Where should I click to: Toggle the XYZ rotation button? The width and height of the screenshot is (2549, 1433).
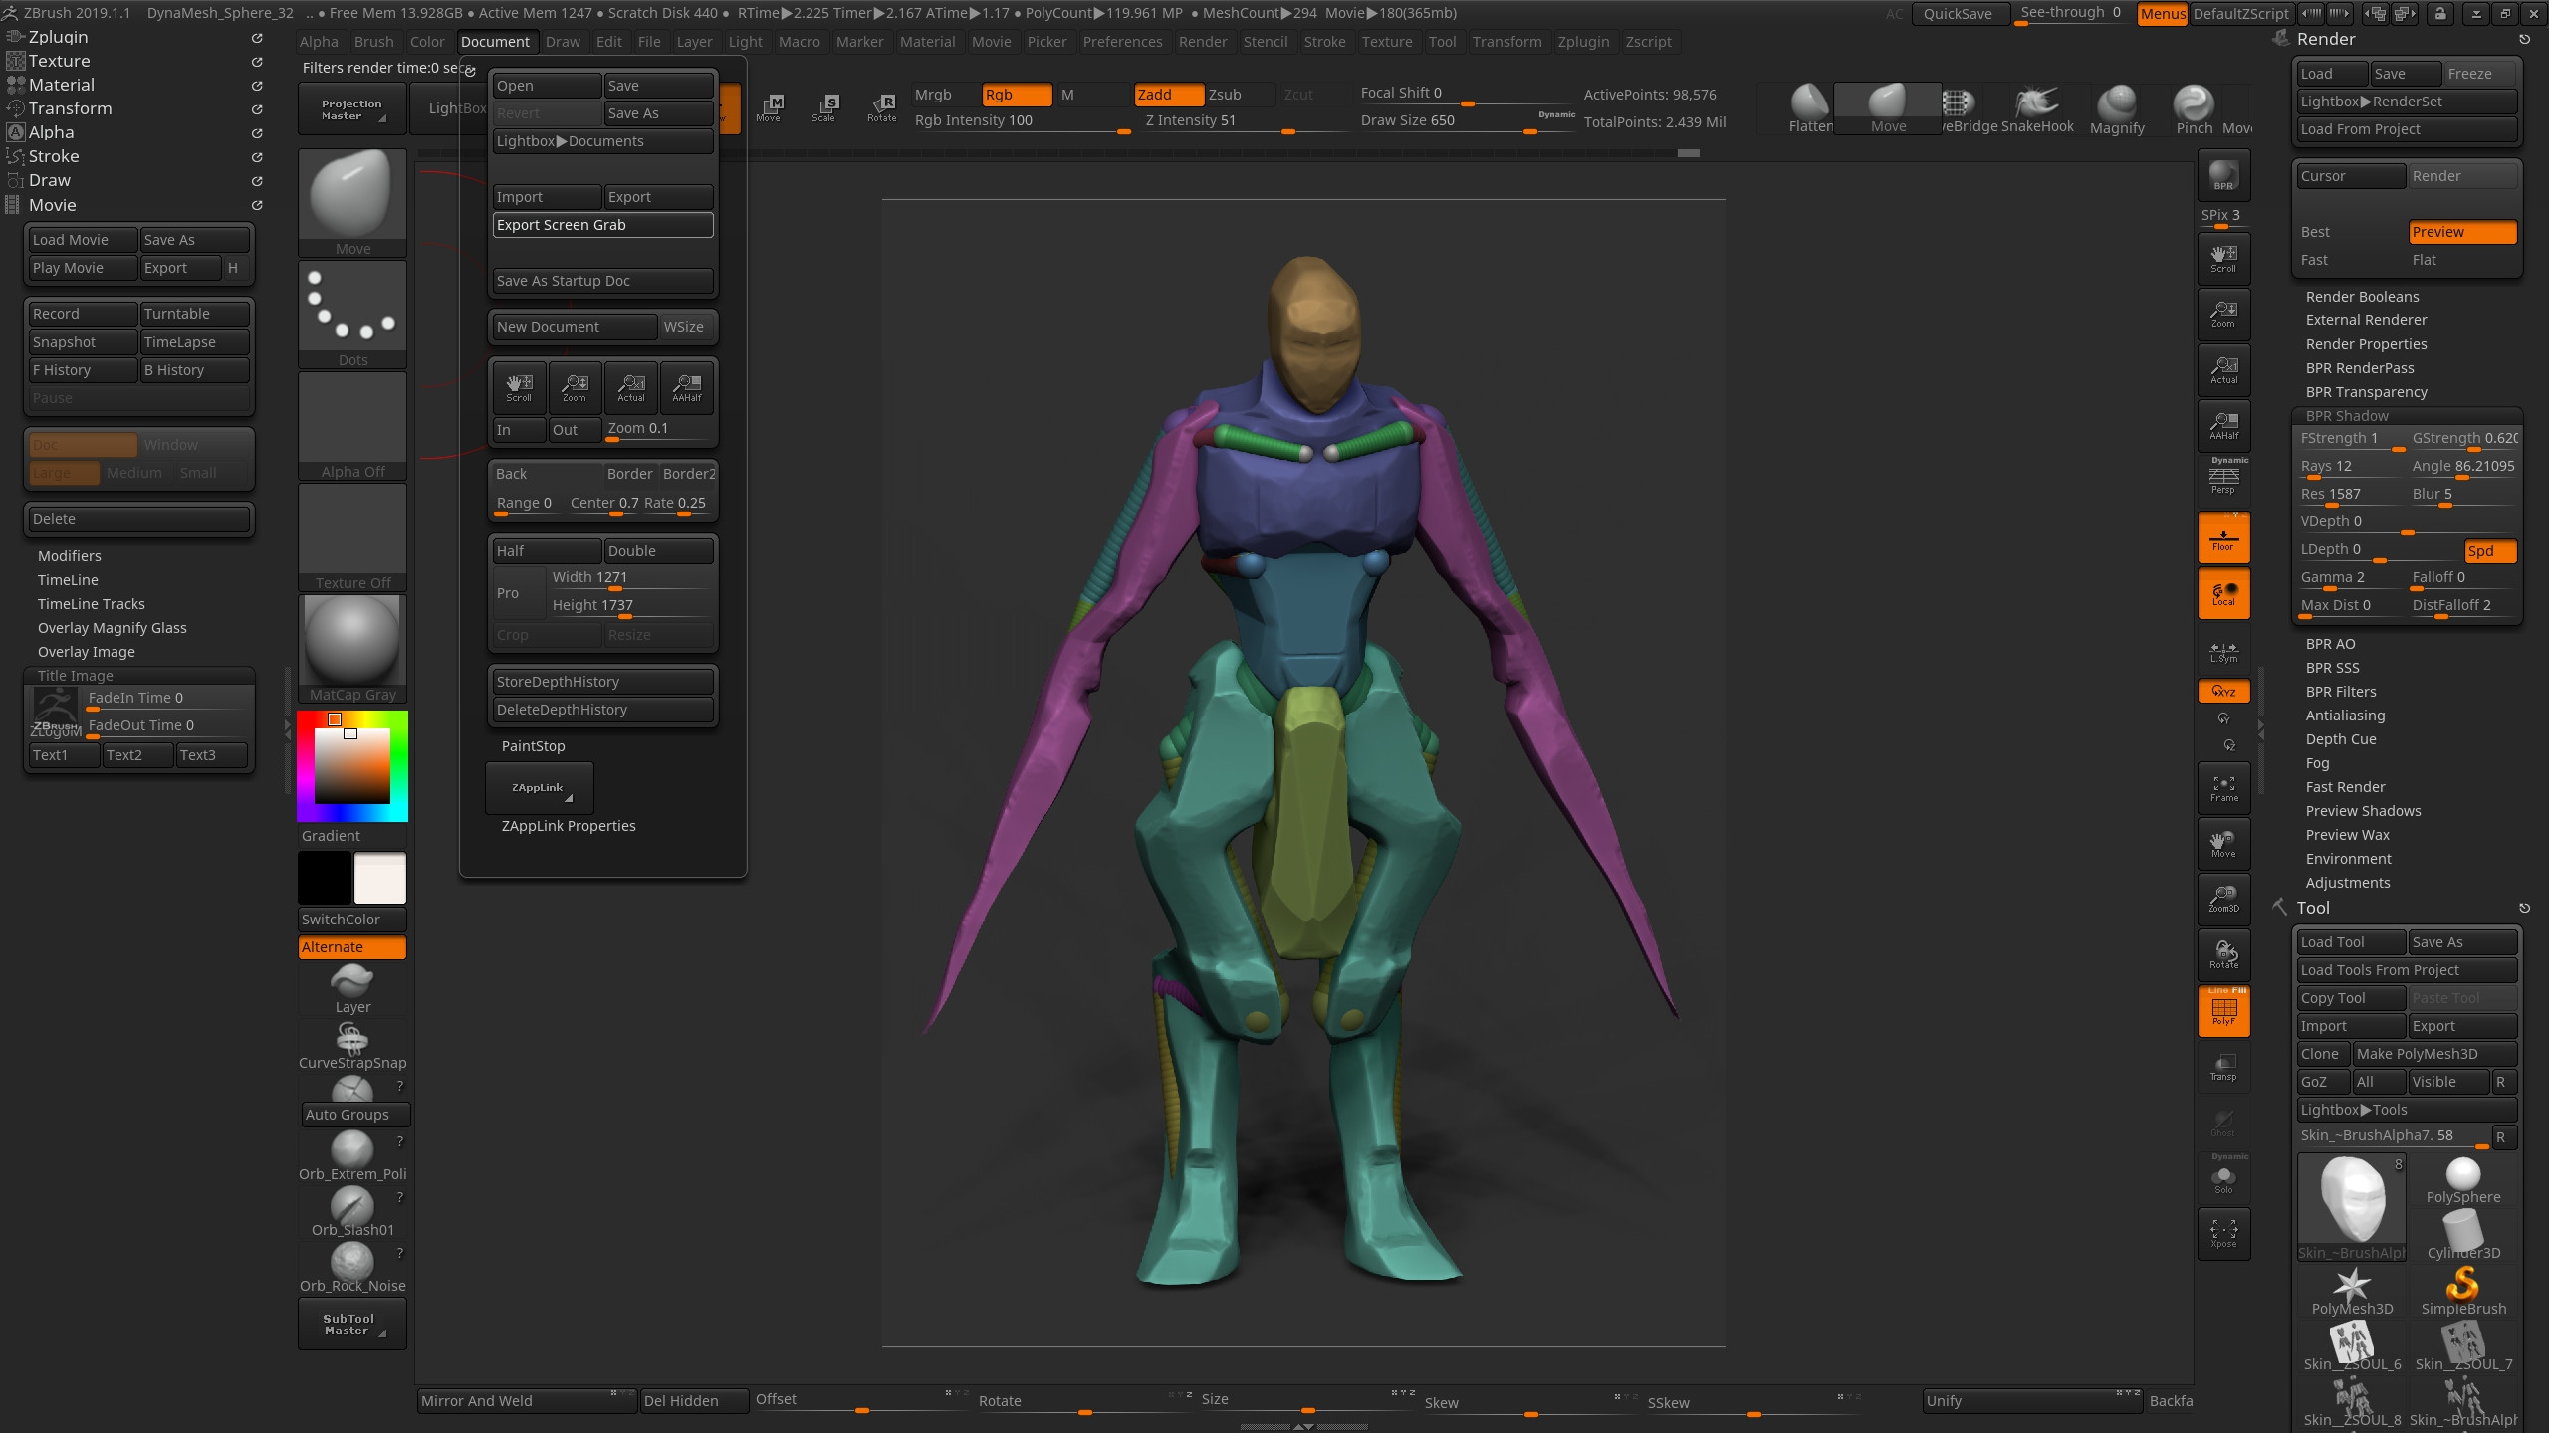2223,691
